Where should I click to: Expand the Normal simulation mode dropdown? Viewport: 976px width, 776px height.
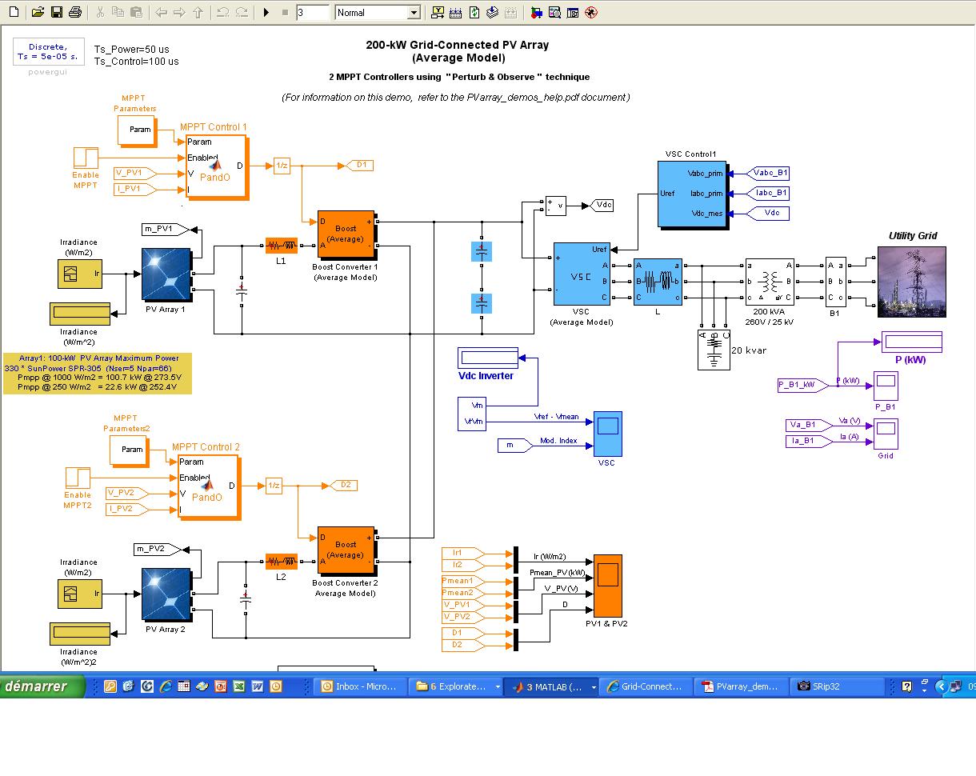413,13
